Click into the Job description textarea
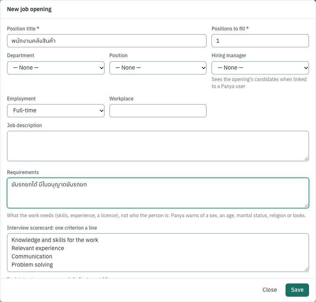The height and width of the screenshot is (302, 316). pos(158,146)
